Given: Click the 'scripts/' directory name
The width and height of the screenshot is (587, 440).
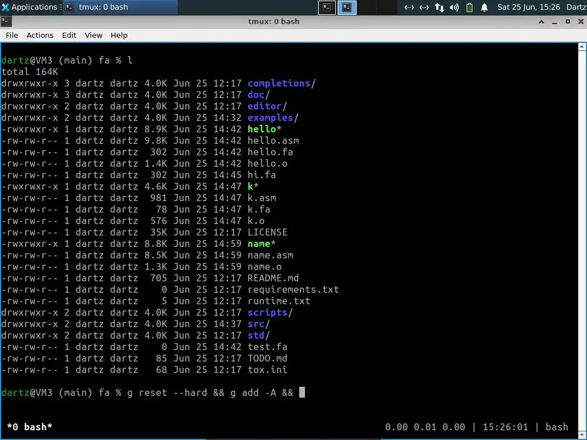Looking at the screenshot, I should click(x=271, y=312).
